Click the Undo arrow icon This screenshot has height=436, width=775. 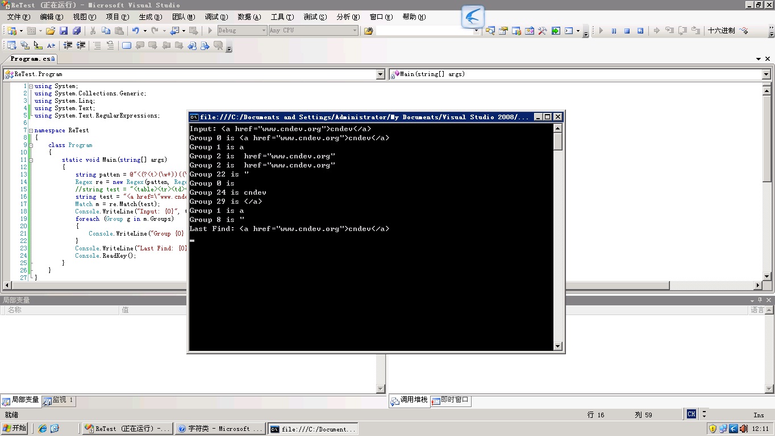(x=135, y=31)
